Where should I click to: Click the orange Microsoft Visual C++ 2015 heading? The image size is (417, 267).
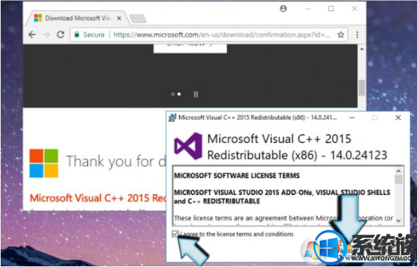pyautogui.click(x=98, y=198)
